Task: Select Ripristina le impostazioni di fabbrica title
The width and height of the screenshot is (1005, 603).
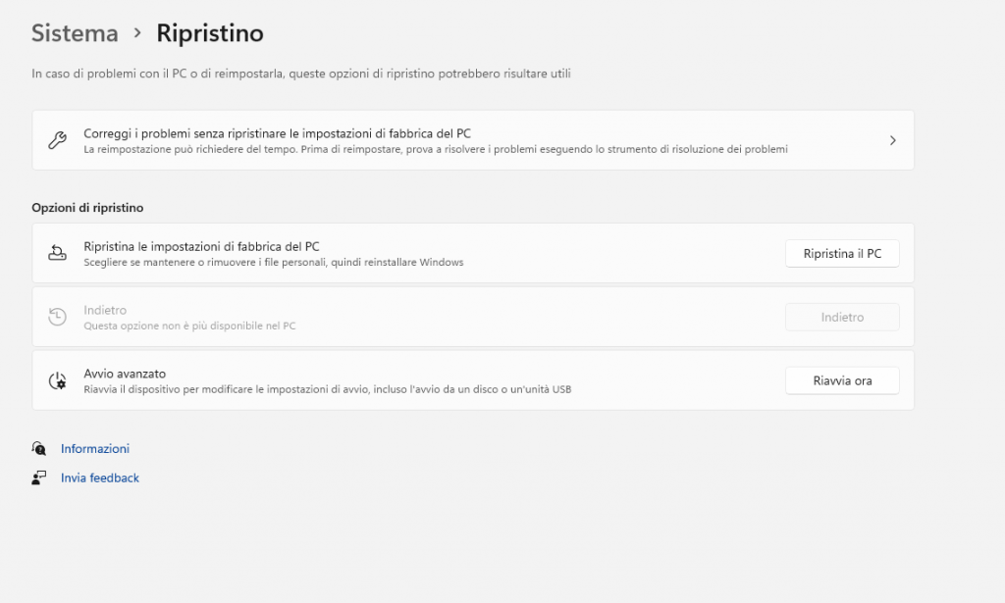Action: (x=201, y=247)
